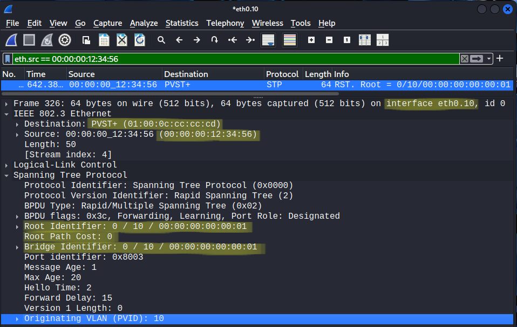Image resolution: width=517 pixels, height=327 pixels.
Task: Stop the running packet capture
Action: [29, 40]
